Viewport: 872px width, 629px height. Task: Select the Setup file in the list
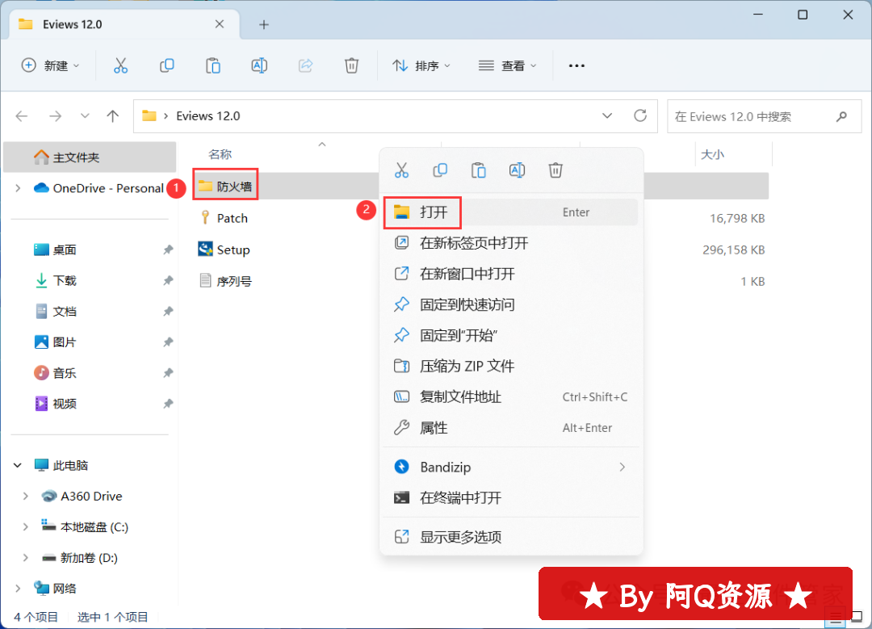(x=233, y=250)
